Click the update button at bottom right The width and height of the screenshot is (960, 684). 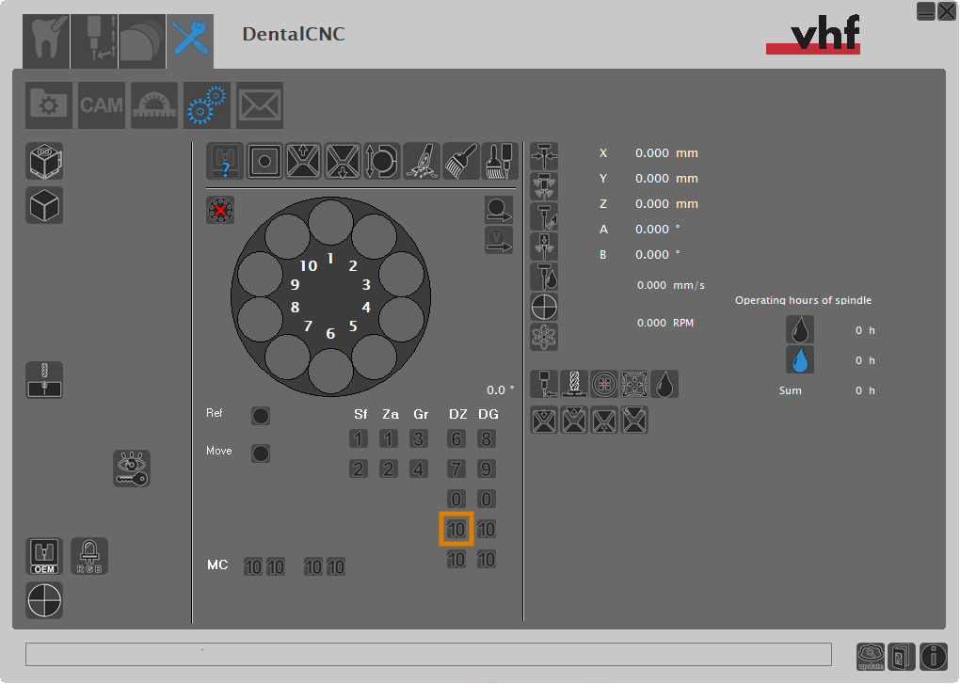click(x=871, y=657)
